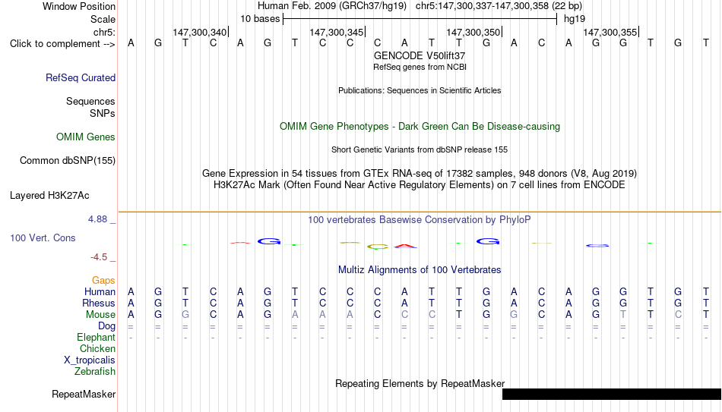Click the 147,300,350 ruler position
Image resolution: width=722 pixels, height=412 pixels.
[x=473, y=32]
